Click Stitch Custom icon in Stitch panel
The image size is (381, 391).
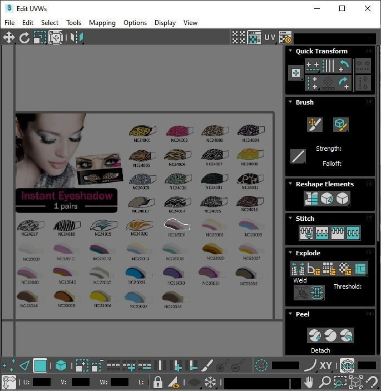pyautogui.click(x=306, y=233)
